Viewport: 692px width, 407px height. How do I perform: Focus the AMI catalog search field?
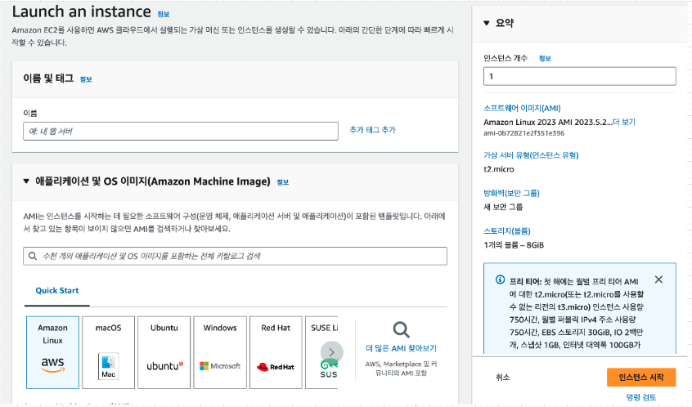pos(235,256)
